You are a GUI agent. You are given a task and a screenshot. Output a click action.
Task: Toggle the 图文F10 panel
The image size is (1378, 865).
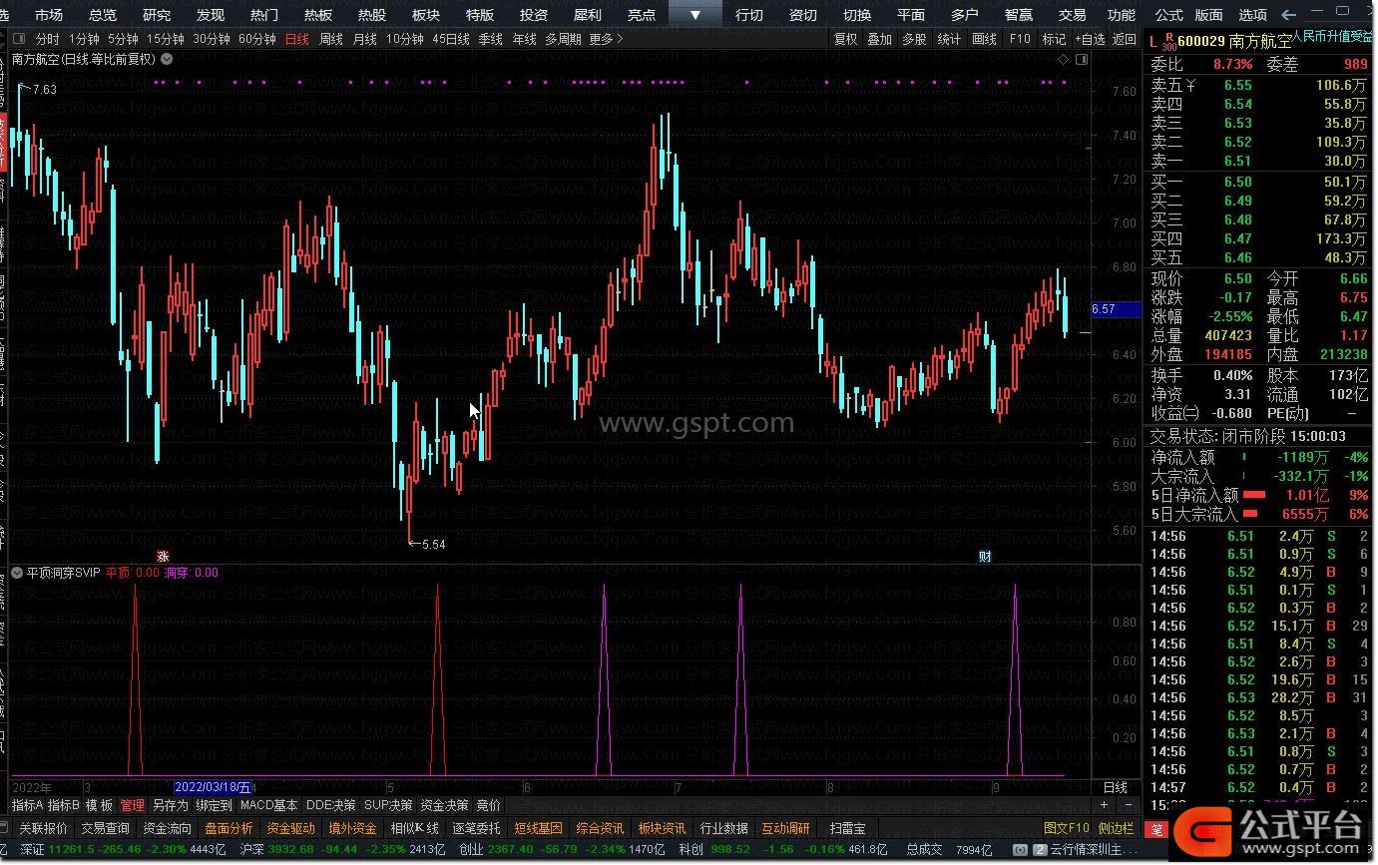[x=1066, y=828]
